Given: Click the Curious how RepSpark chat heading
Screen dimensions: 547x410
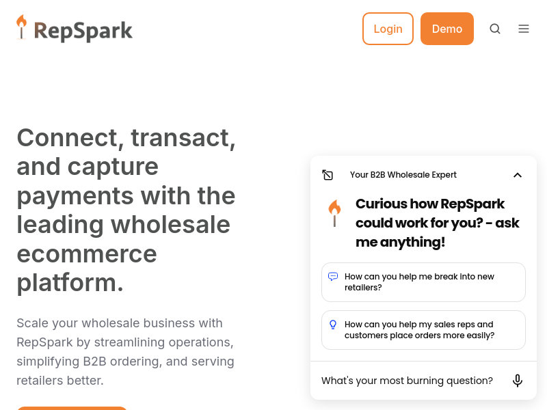Looking at the screenshot, I should (x=438, y=223).
